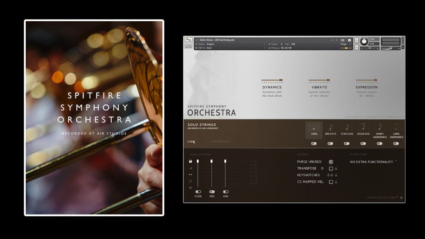Click the Transpose lock icon
Image resolution: width=425 pixels, height=239 pixels.
click(336, 168)
